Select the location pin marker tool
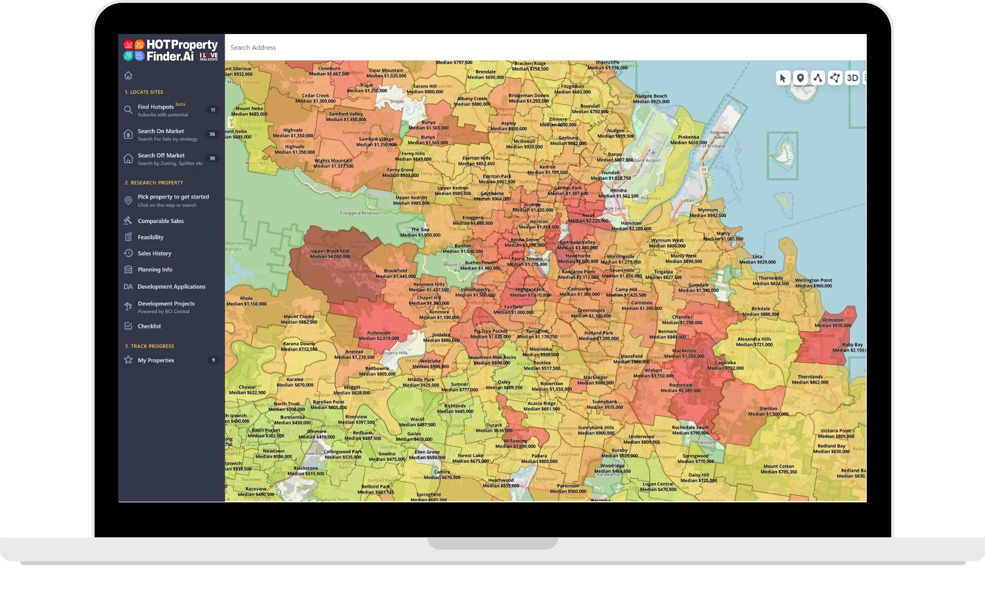 (800, 78)
